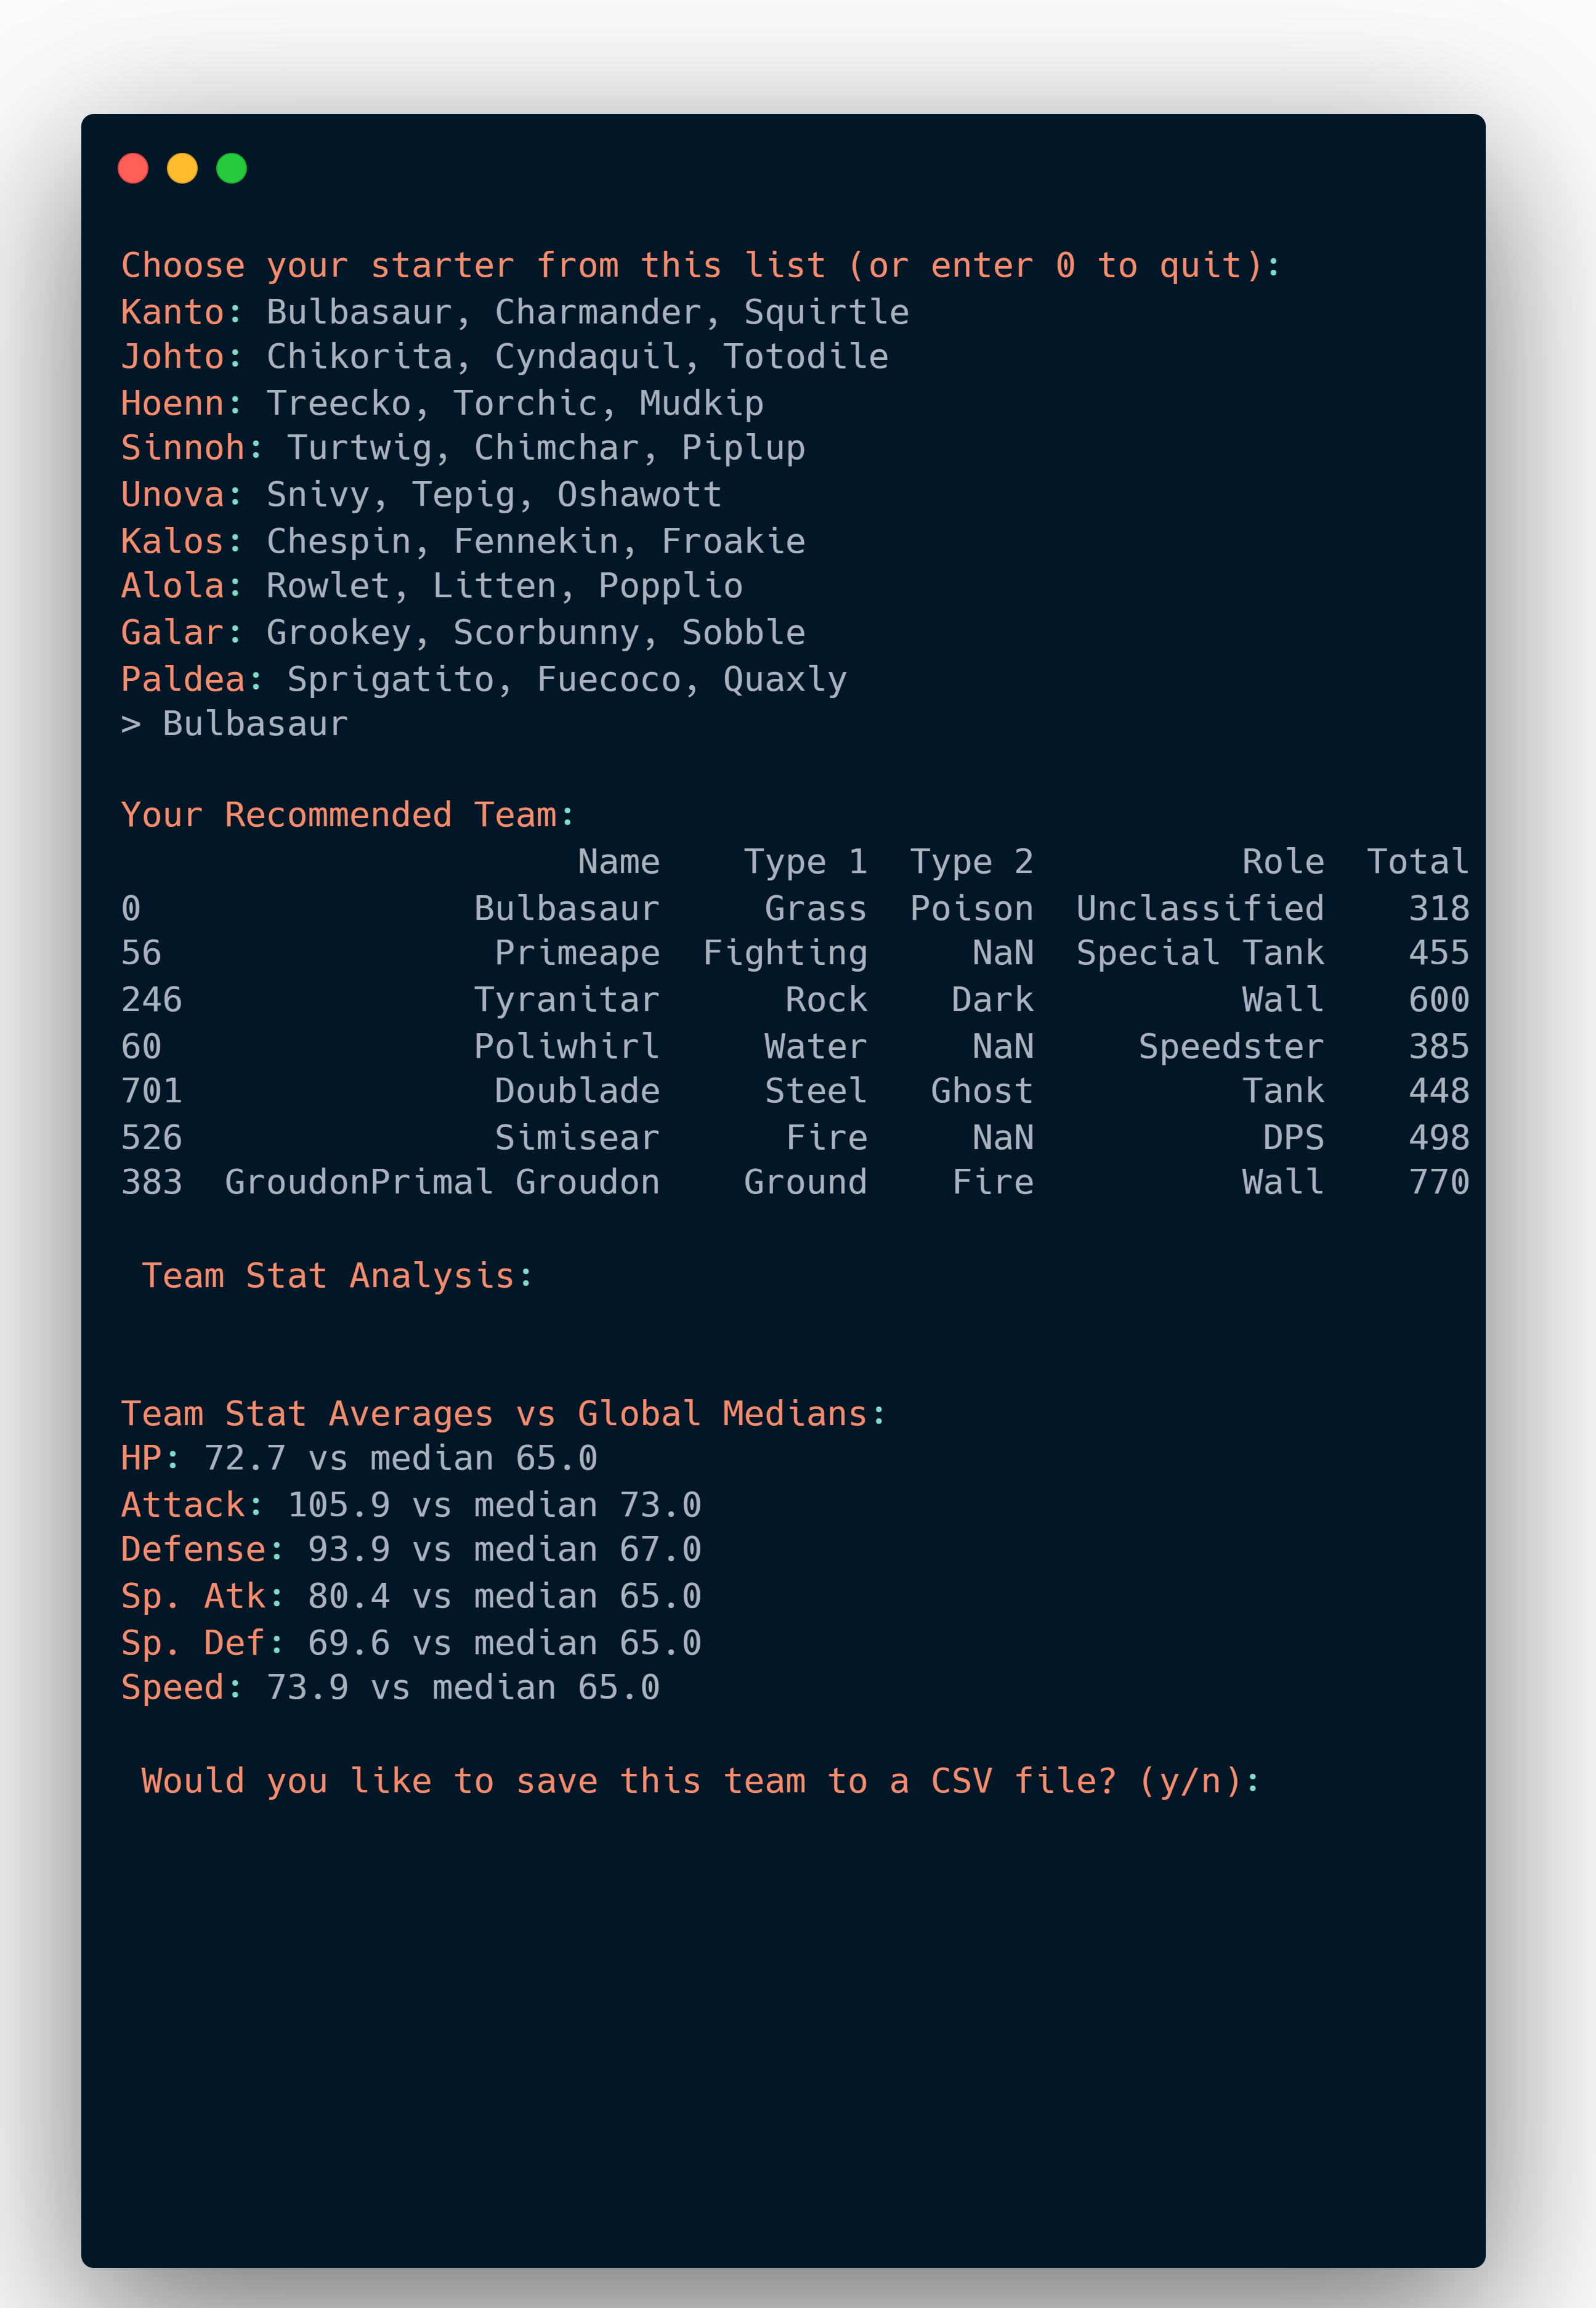
Task: Select the Kanto region label
Action: pos(172,312)
